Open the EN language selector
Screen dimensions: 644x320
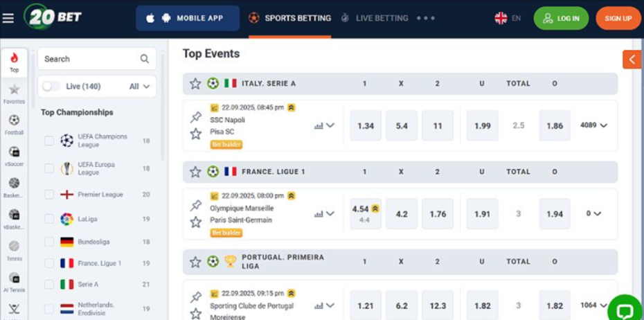(x=508, y=18)
